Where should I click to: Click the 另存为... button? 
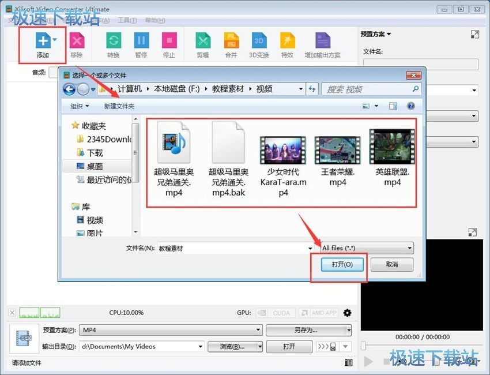click(306, 330)
